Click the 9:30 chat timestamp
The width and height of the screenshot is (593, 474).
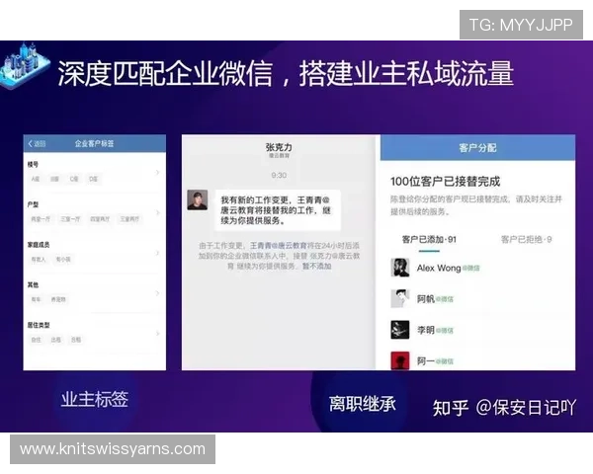click(279, 175)
